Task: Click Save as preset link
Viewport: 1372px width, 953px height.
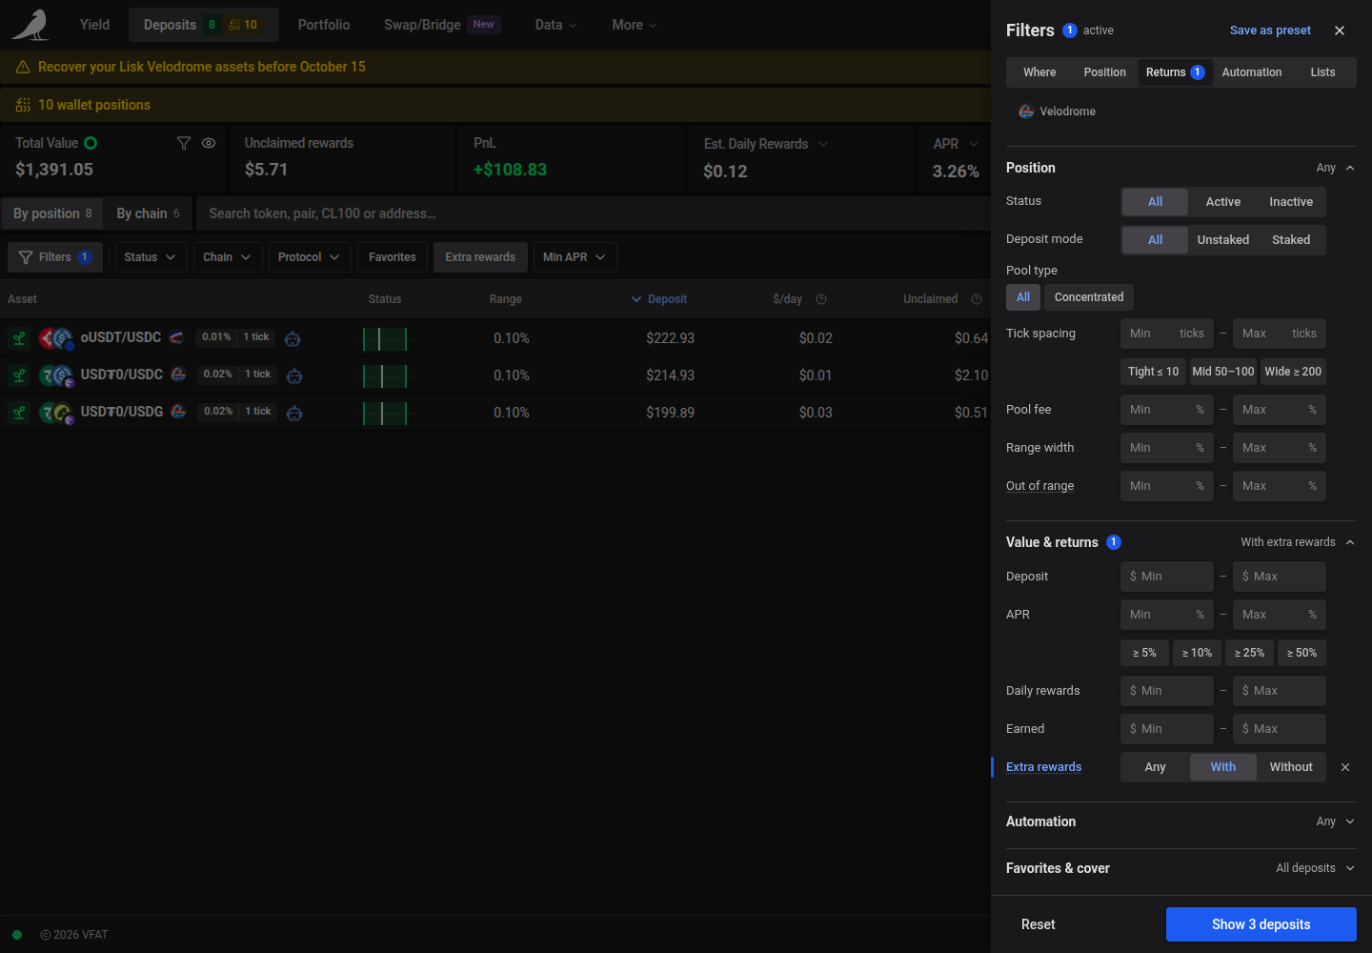Action: (1270, 30)
